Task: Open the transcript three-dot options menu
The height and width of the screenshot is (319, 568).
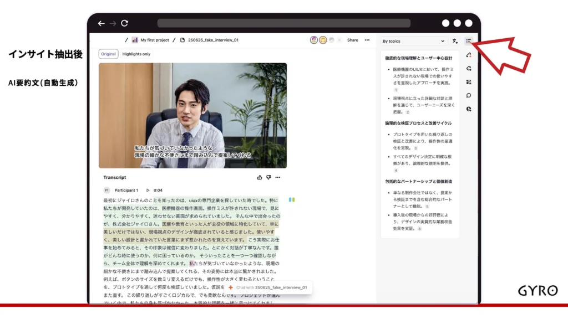Action: point(278,178)
